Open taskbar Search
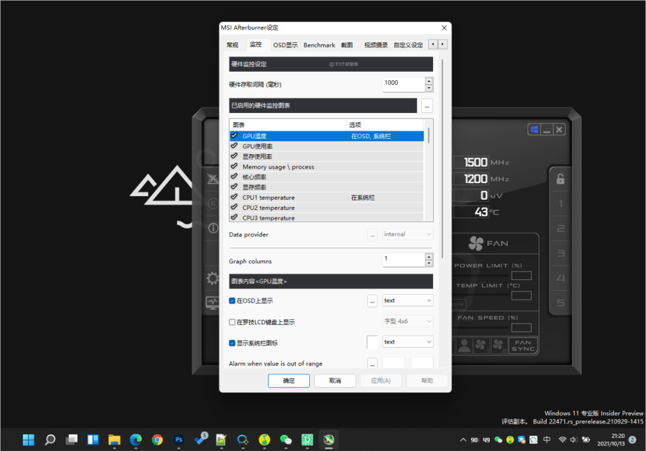Screen dimensions: 646x451 pyautogui.click(x=50, y=440)
